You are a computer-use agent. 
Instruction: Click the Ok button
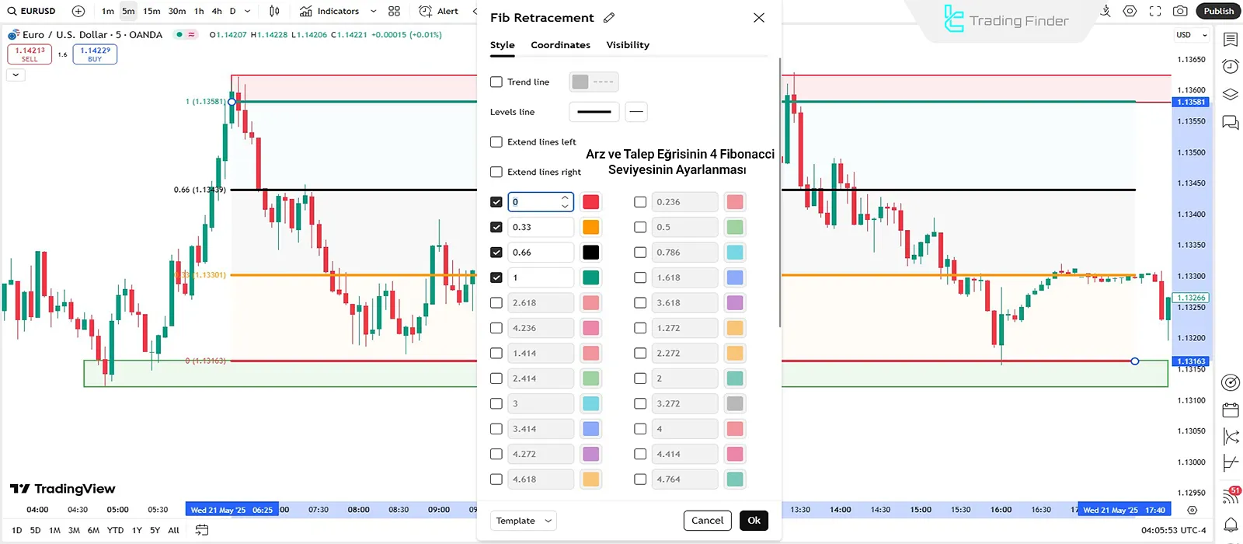click(x=754, y=521)
